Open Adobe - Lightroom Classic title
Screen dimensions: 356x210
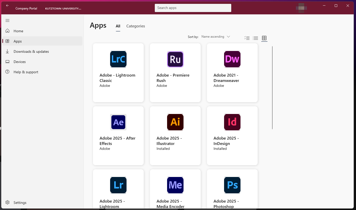117,78
